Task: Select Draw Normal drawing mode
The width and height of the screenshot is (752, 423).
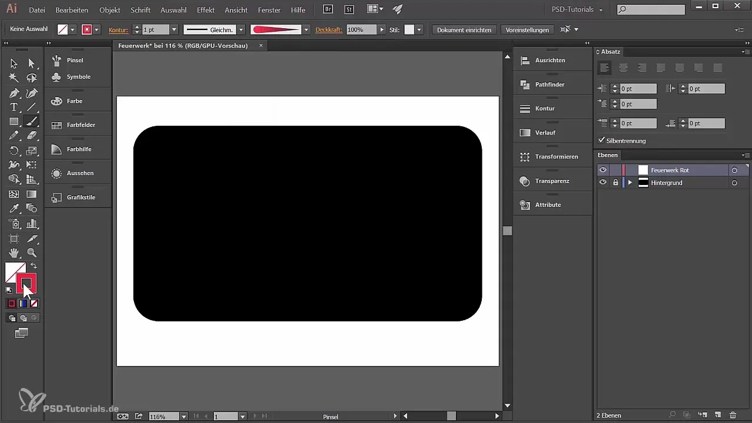Action: (11, 318)
